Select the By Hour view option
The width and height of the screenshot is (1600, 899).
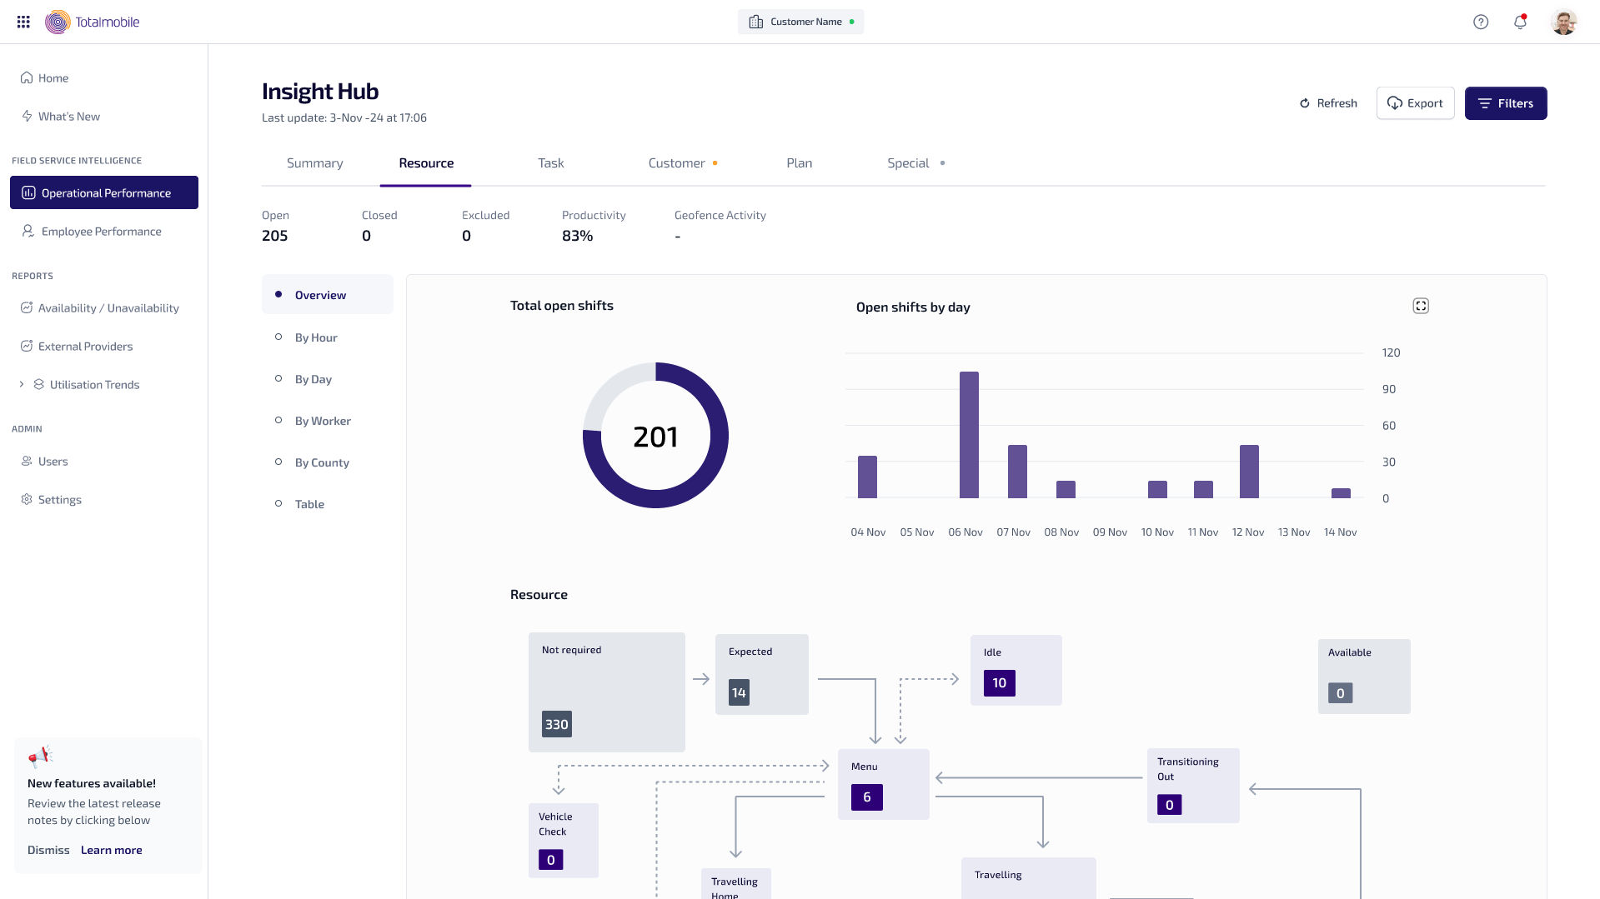pos(315,337)
